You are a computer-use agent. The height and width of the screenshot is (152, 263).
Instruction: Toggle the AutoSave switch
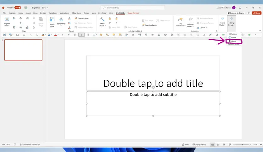click(18, 8)
